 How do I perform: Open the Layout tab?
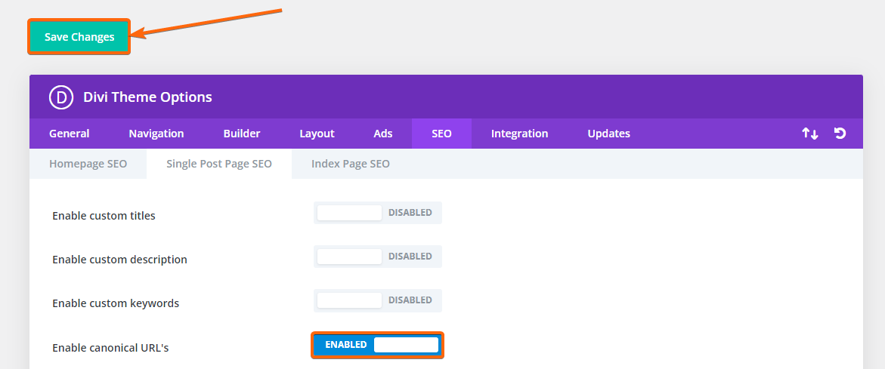pyautogui.click(x=317, y=134)
